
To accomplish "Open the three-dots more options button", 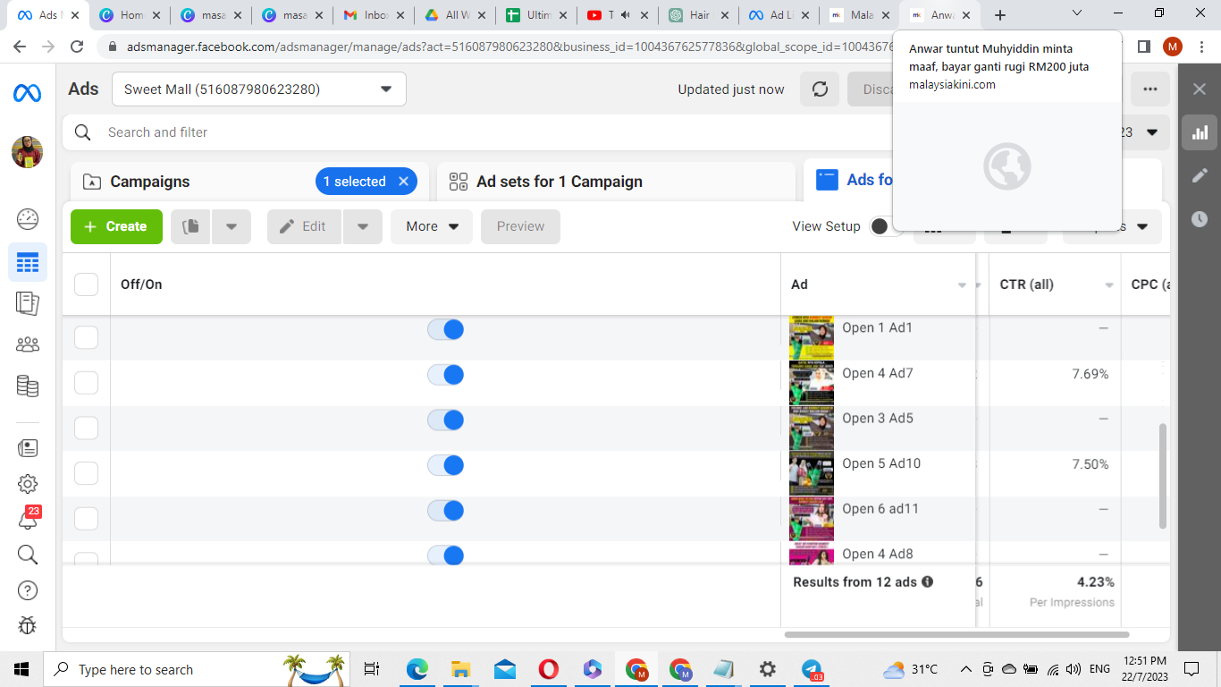I will point(1150,89).
